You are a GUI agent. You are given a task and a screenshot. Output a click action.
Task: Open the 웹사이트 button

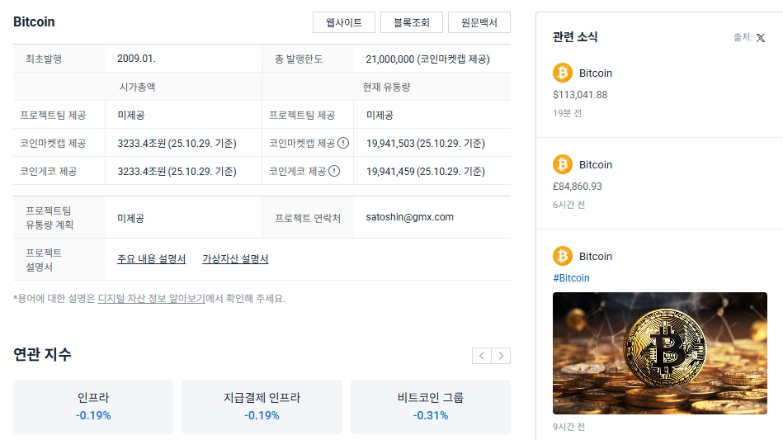tap(343, 22)
